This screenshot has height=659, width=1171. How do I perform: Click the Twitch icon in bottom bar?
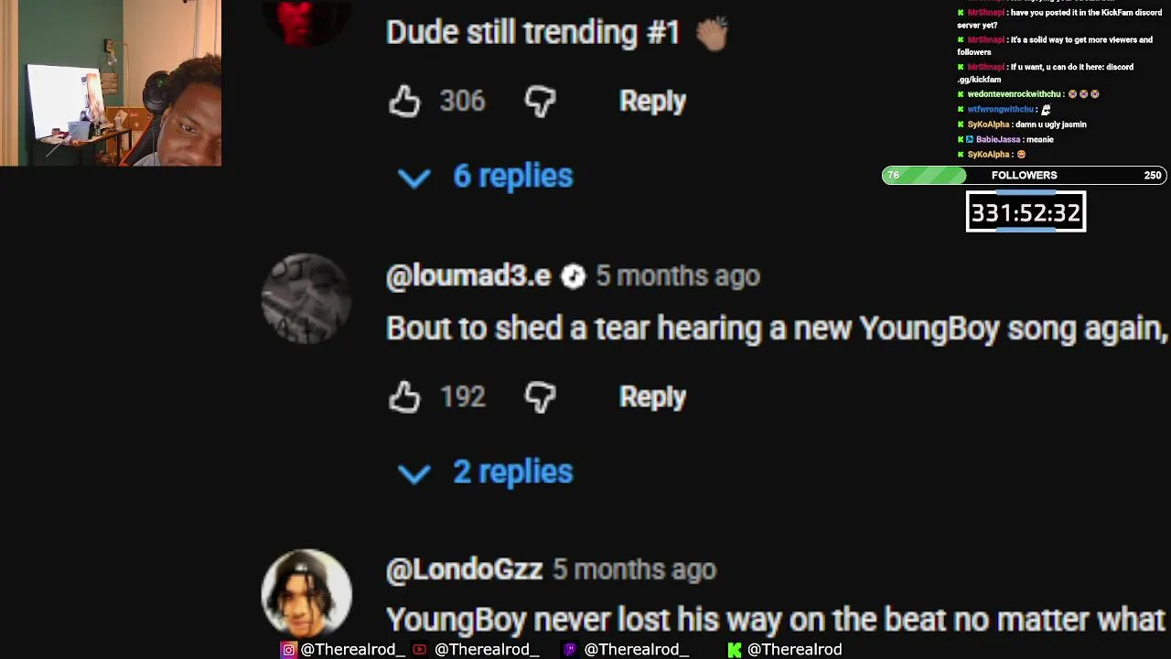tap(569, 650)
